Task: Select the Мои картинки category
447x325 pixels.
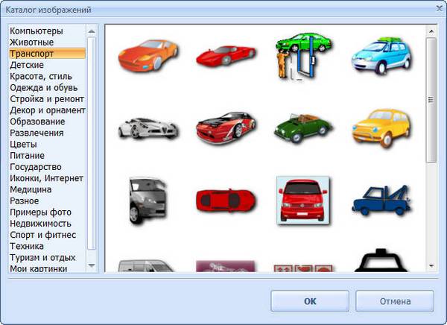Action: pyautogui.click(x=39, y=268)
